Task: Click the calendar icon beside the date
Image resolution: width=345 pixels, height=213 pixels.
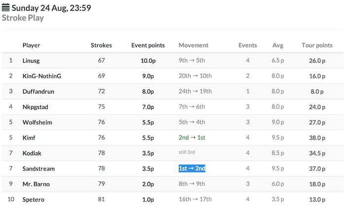Action: [6, 7]
